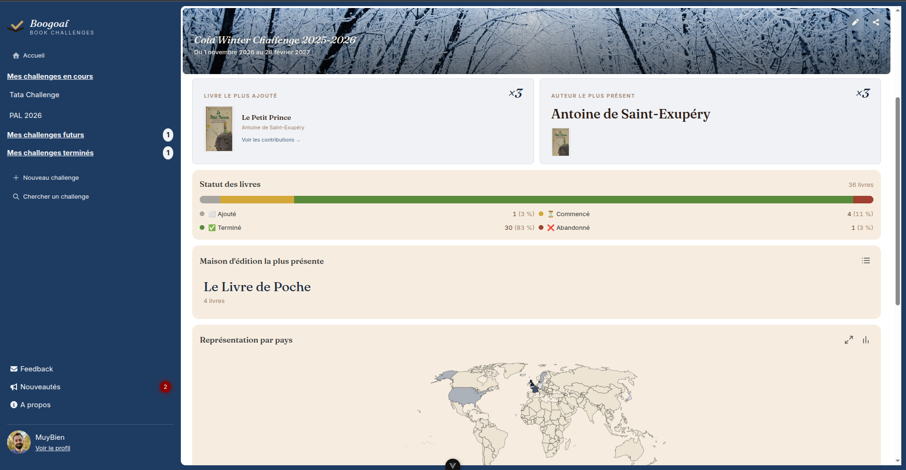This screenshot has height=470, width=906.
Task: Click the yellow Commencé segment of status bar
Action: pos(257,200)
